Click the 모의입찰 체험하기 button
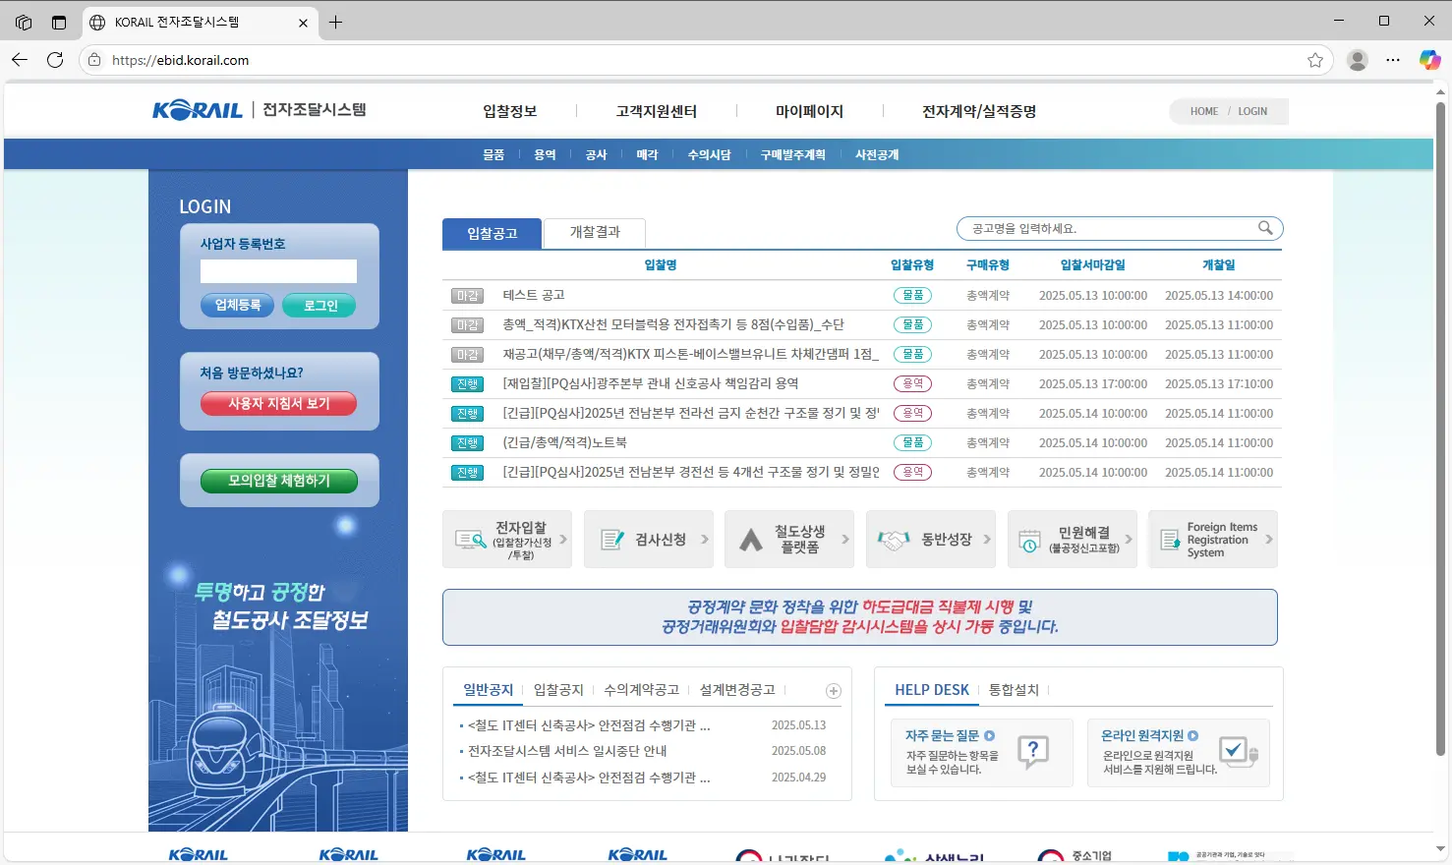This screenshot has width=1452, height=865. (x=279, y=481)
